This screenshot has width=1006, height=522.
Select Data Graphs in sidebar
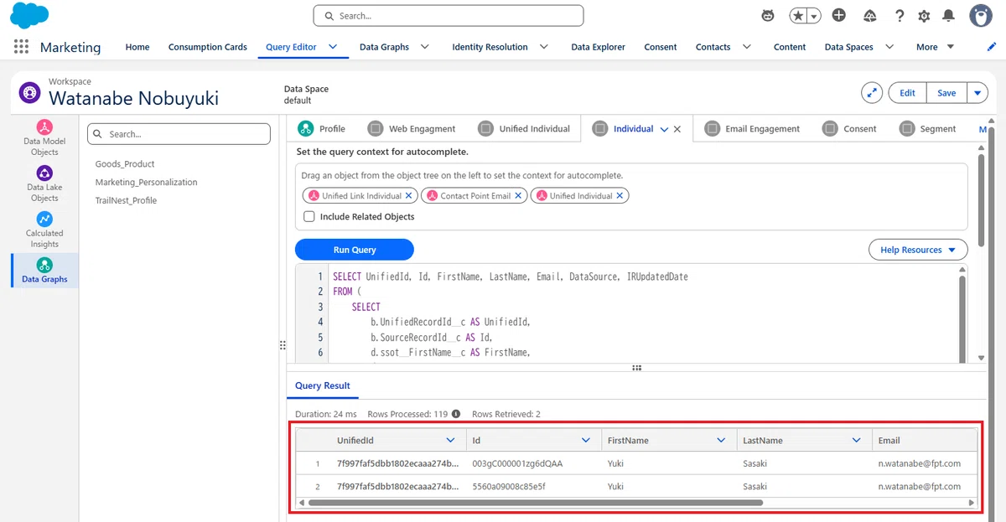pyautogui.click(x=44, y=271)
